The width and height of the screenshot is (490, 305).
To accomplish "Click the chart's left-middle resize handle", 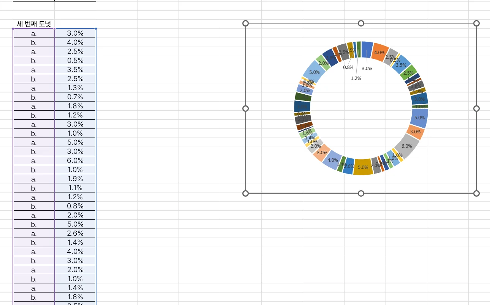I will point(245,108).
